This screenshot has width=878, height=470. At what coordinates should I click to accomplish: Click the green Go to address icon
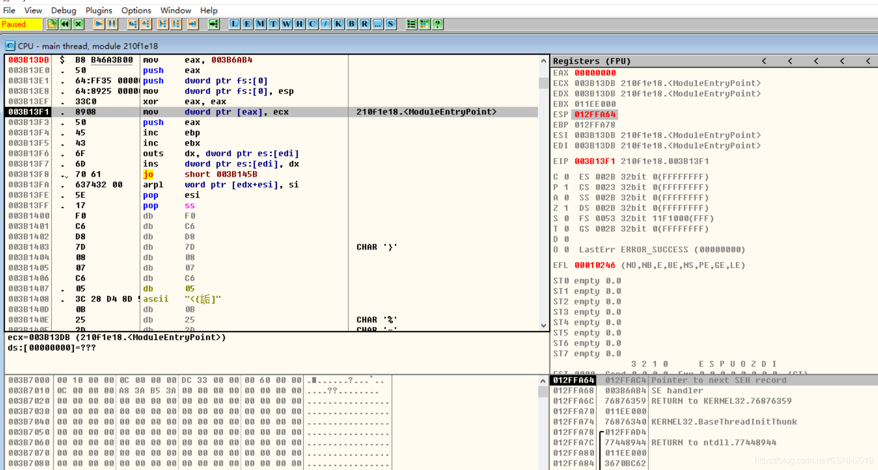coord(214,24)
